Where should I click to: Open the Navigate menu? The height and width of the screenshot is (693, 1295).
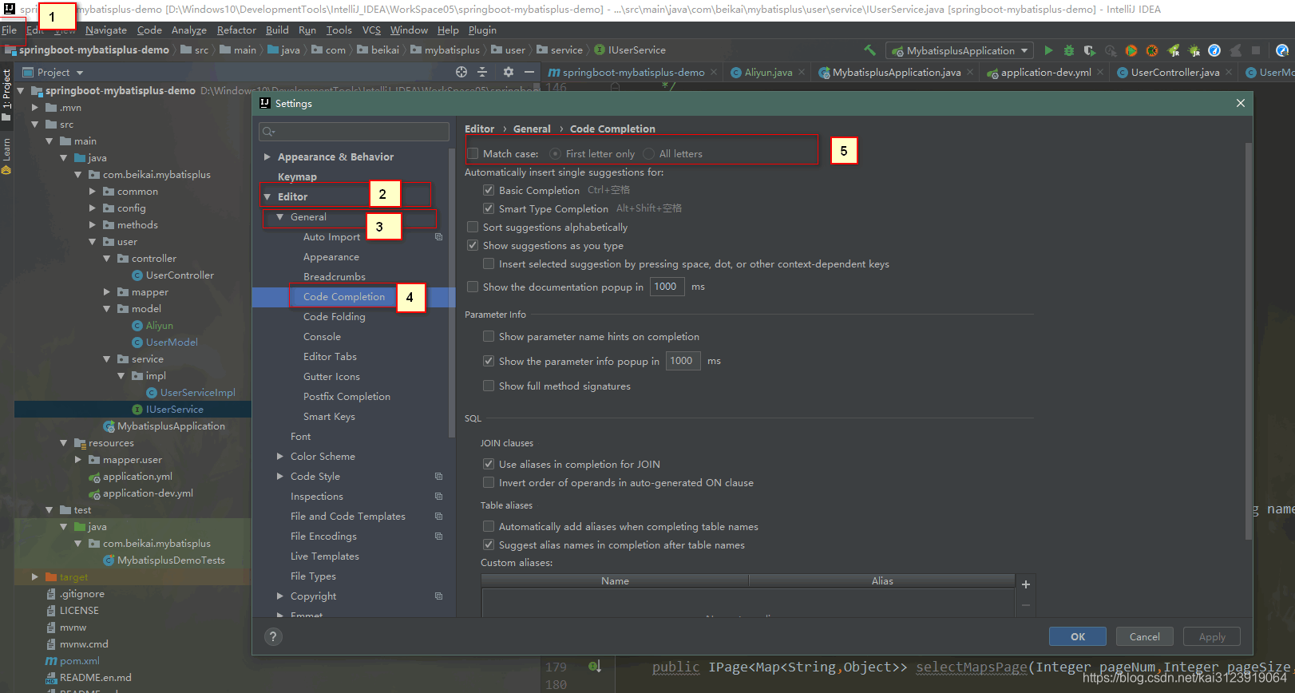pos(106,30)
